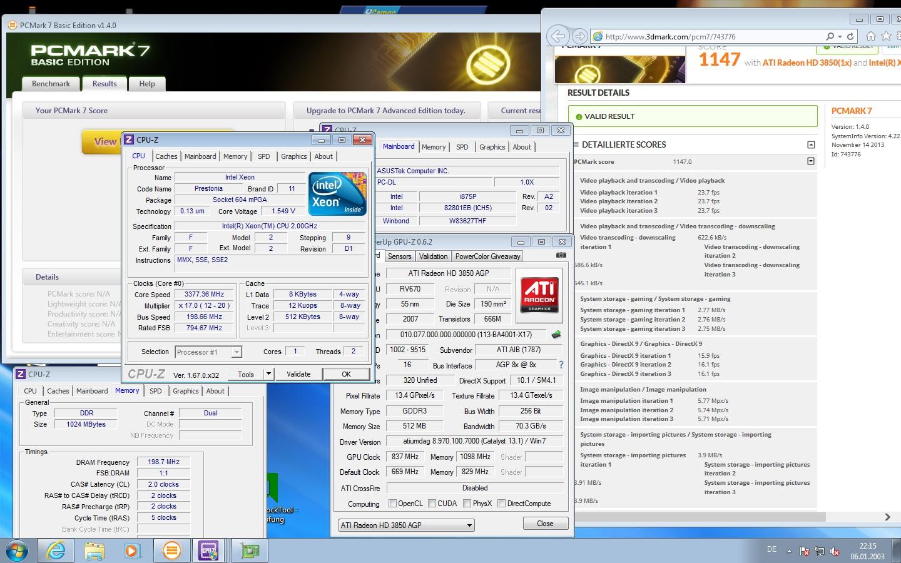Switch to GPU-Z taskbar icon
The image size is (901, 563).
click(x=250, y=550)
